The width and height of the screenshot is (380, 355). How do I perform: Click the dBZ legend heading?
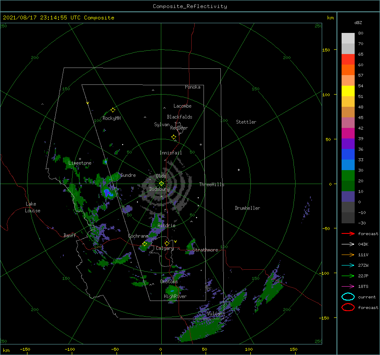tap(358, 22)
